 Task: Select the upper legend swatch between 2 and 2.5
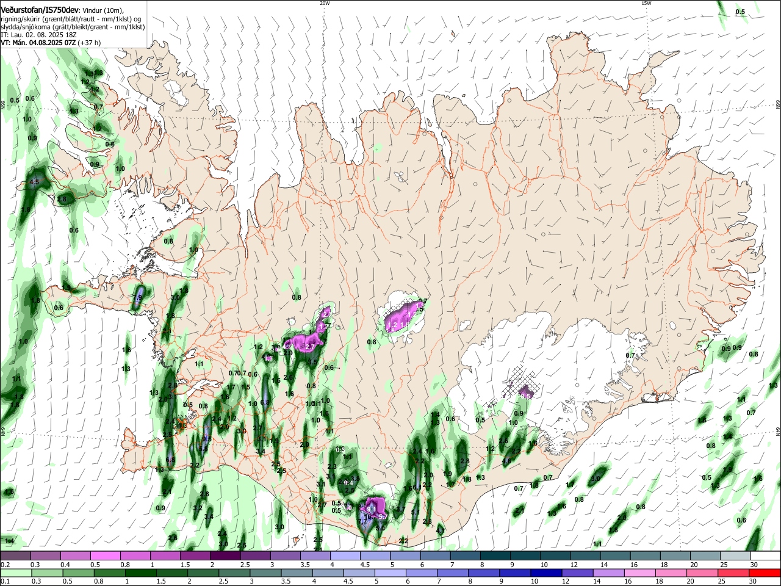tap(225, 556)
